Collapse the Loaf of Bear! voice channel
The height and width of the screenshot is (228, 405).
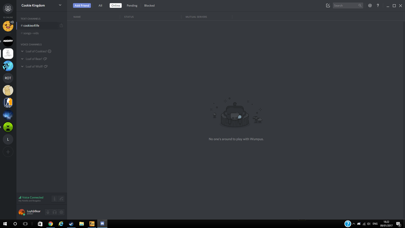click(22, 59)
